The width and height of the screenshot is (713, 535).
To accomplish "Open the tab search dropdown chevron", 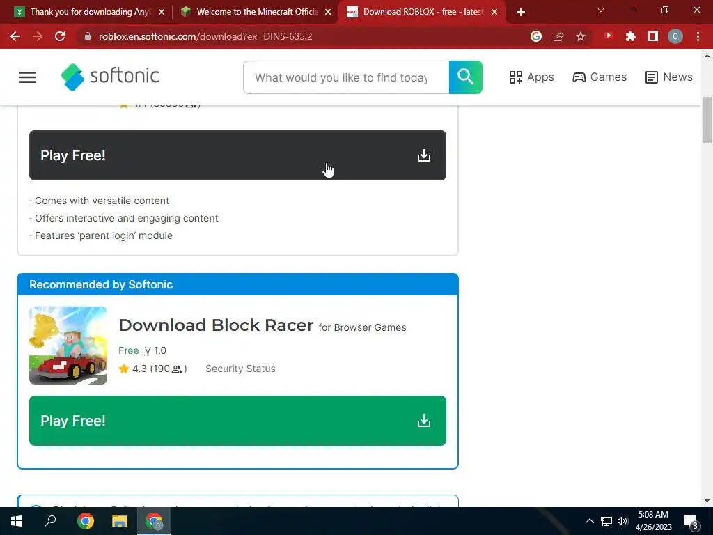I will pyautogui.click(x=601, y=10).
